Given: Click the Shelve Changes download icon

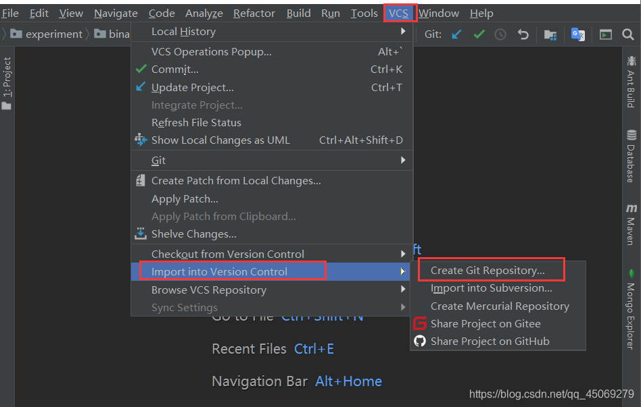Looking at the screenshot, I should pos(140,234).
